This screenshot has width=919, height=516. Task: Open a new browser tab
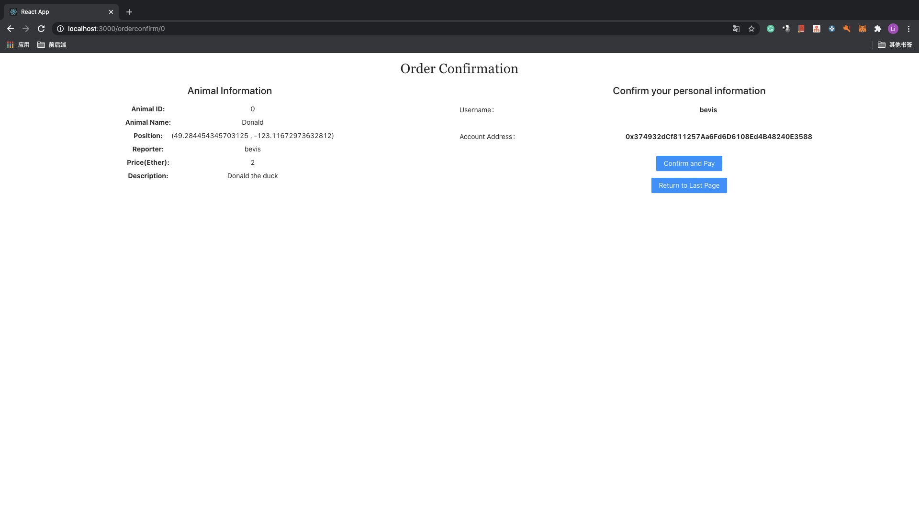pyautogui.click(x=129, y=11)
